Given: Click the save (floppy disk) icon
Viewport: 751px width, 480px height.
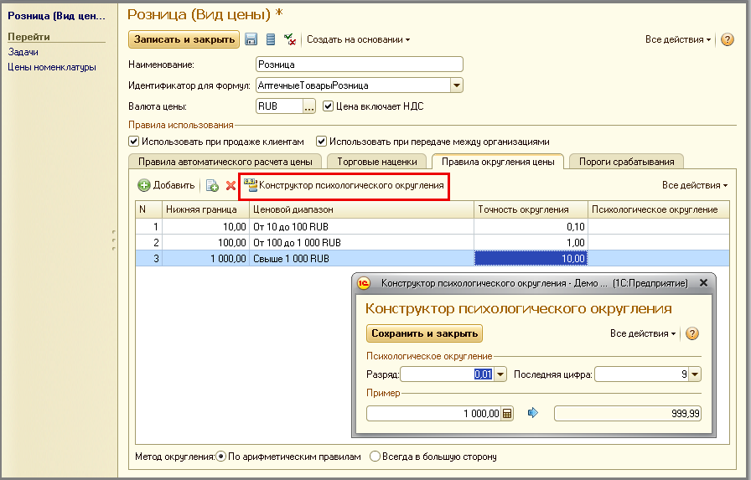Looking at the screenshot, I should 251,39.
